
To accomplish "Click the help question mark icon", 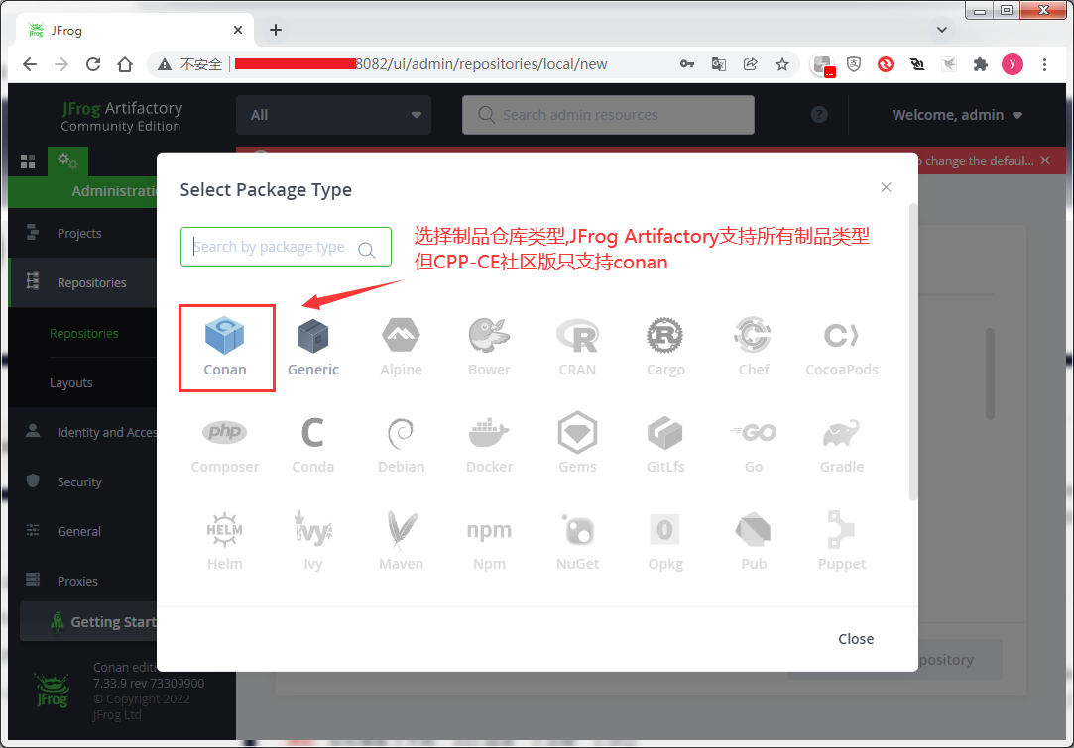I will pos(818,114).
